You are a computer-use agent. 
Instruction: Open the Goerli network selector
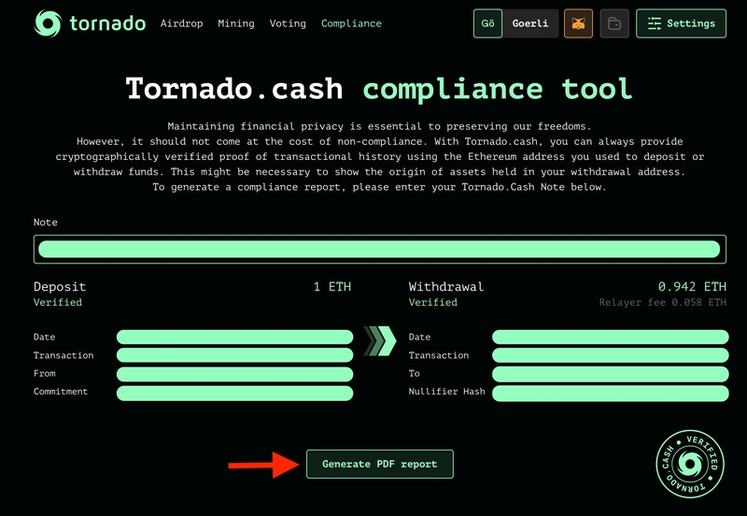[x=531, y=23]
